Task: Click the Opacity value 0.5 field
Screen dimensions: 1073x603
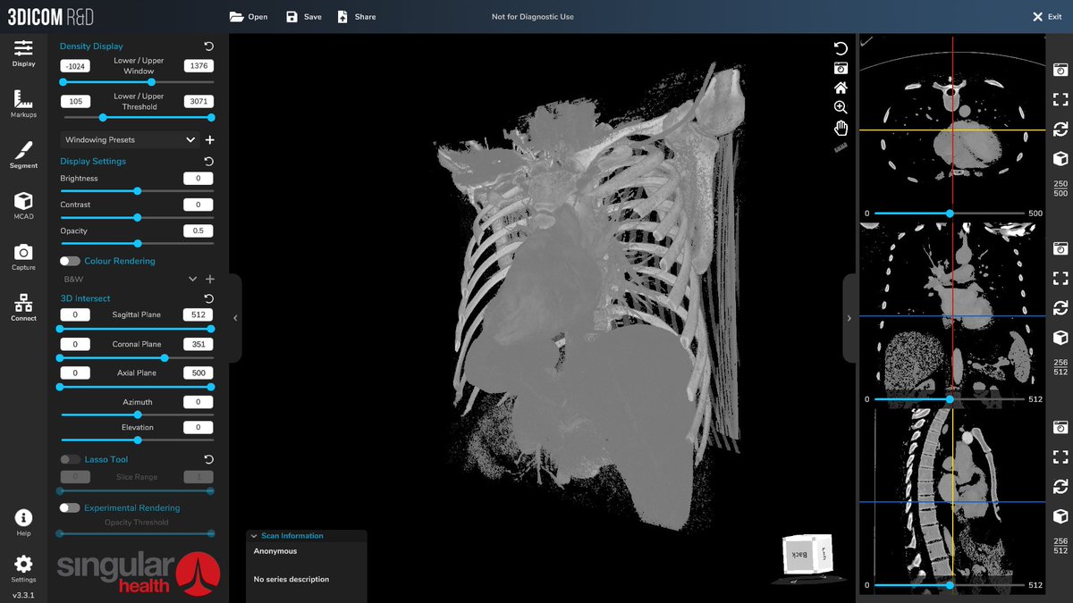Action: click(x=199, y=230)
